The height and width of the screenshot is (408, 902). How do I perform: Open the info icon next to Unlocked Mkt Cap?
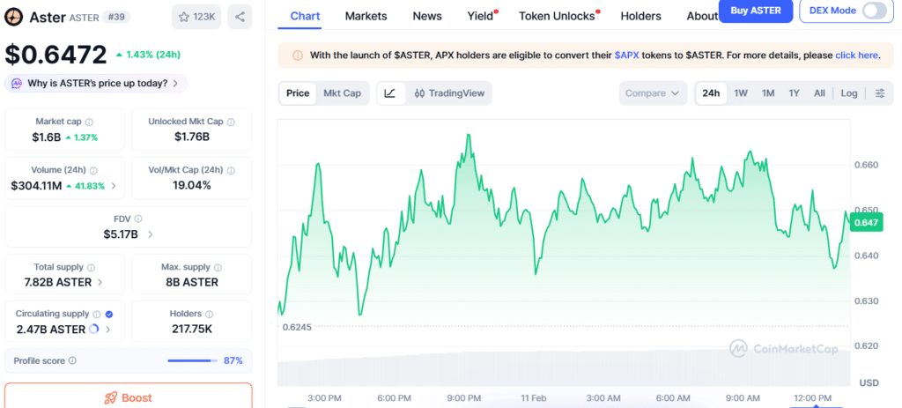point(231,122)
